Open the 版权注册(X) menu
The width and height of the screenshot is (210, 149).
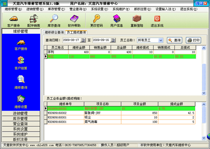[143, 9]
